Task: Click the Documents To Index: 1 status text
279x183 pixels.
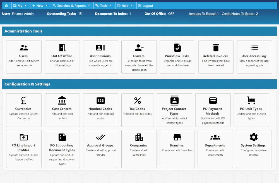Action: [113, 14]
